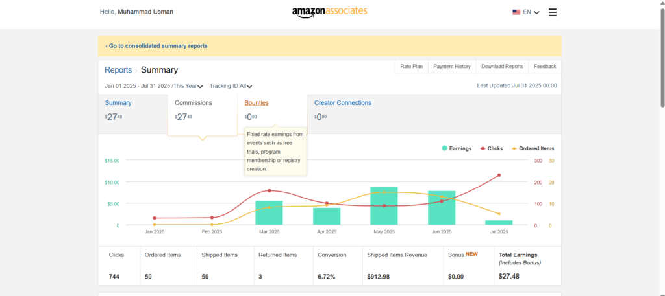Click the Feedback button
Viewport: 665px width, 296px height.
click(545, 66)
